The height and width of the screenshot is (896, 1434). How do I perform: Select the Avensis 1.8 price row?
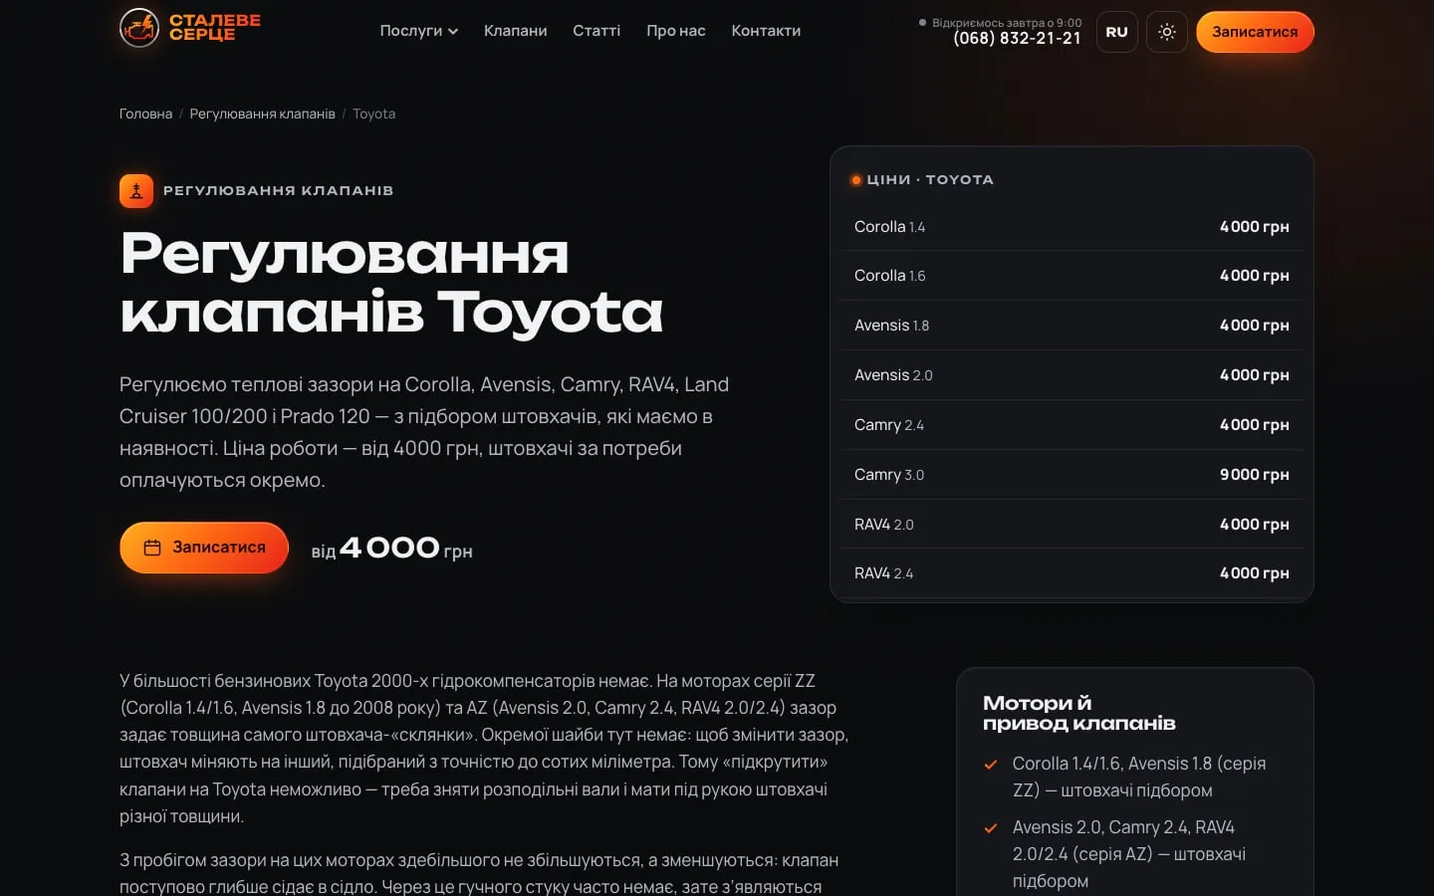(1072, 326)
